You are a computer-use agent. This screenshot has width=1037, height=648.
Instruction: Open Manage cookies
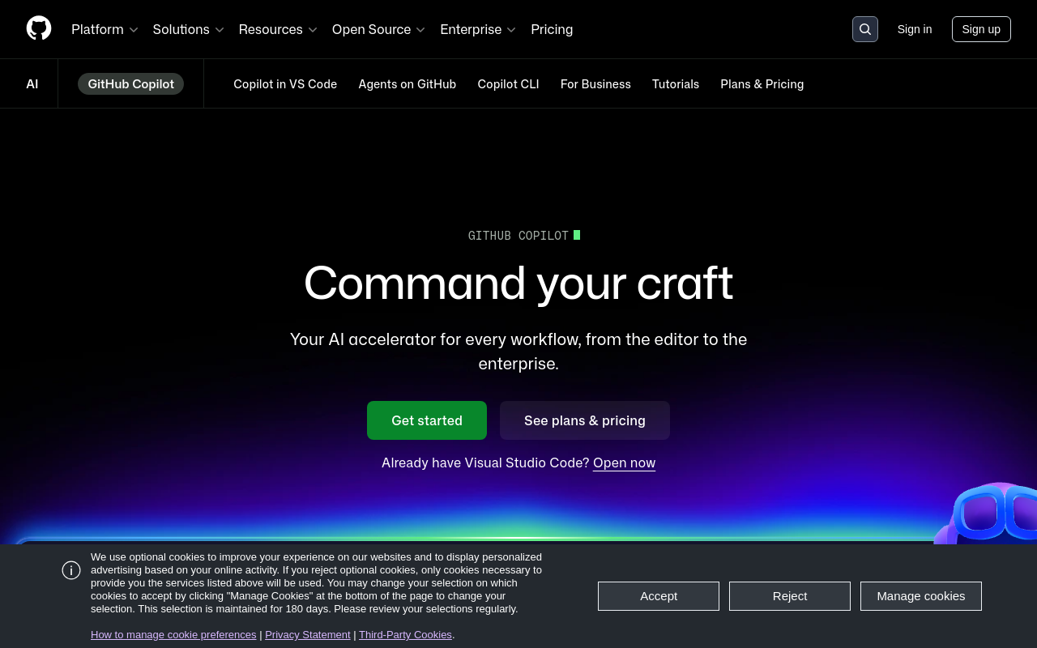pyautogui.click(x=921, y=596)
